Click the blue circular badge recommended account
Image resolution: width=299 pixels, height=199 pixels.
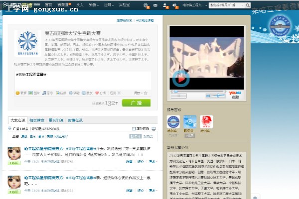tap(173, 122)
